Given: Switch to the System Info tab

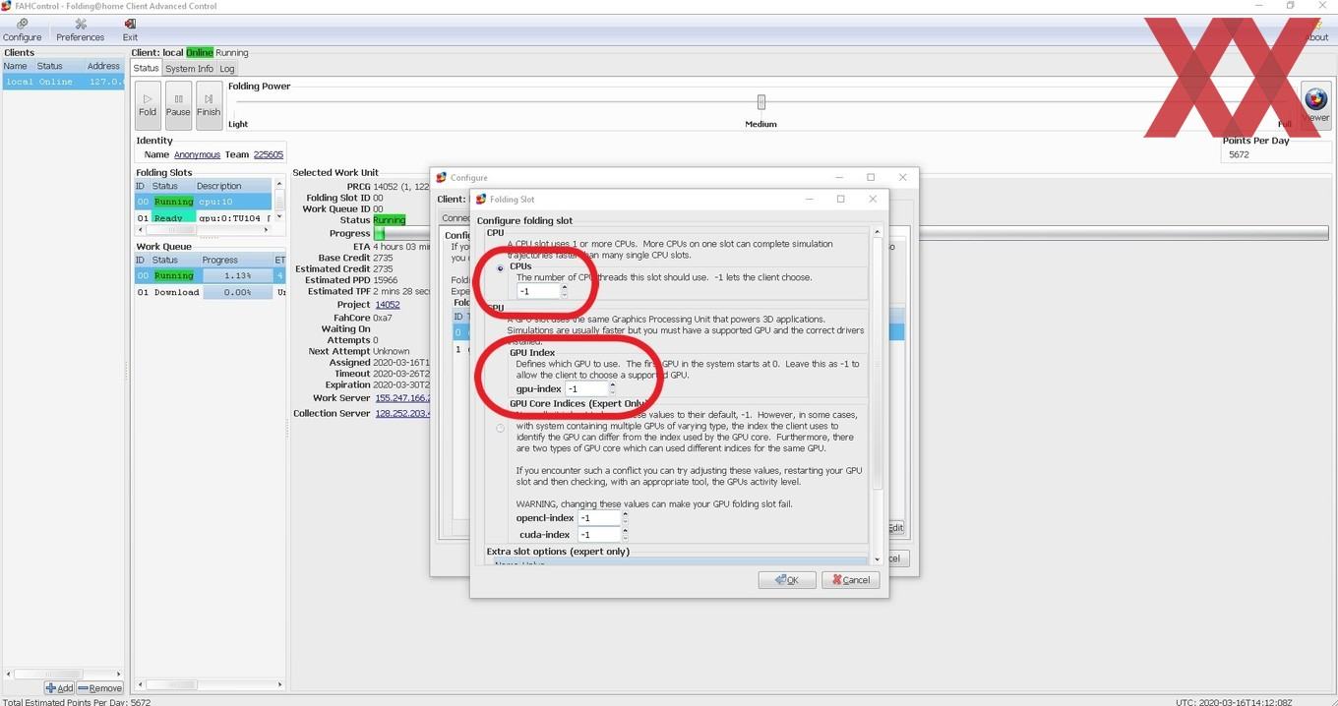Looking at the screenshot, I should click(x=188, y=69).
